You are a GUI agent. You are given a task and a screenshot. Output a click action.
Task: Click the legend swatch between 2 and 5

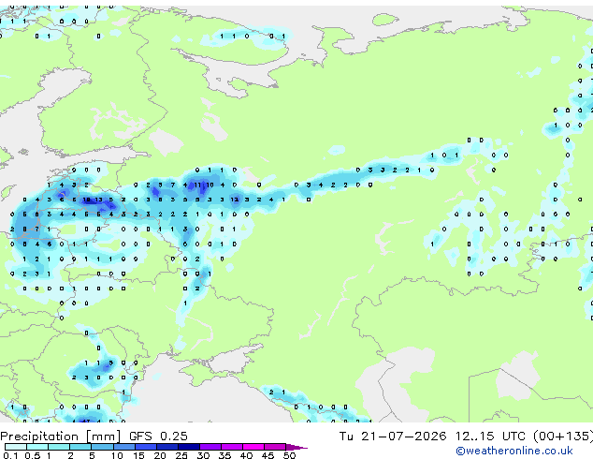pos(80,447)
